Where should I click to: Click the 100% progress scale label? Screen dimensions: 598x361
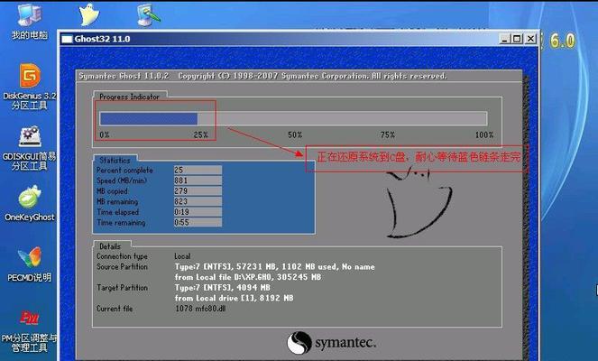(484, 134)
